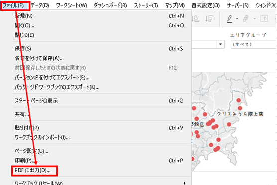277x185 pixels.
Task: Open the ワークシート(W) menu
Action: pos(72,5)
